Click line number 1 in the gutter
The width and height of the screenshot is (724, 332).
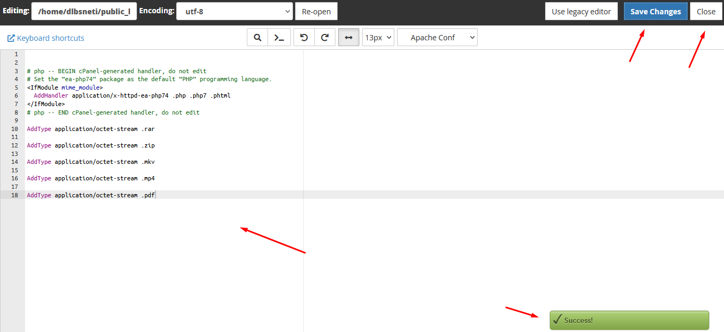[x=16, y=55]
